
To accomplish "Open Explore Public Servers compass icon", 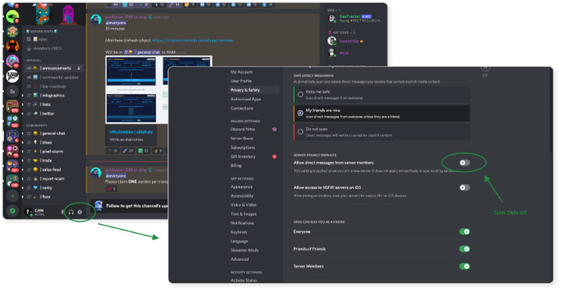I will pyautogui.click(x=12, y=211).
